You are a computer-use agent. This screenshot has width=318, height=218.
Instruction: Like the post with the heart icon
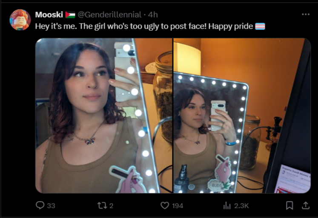point(165,205)
